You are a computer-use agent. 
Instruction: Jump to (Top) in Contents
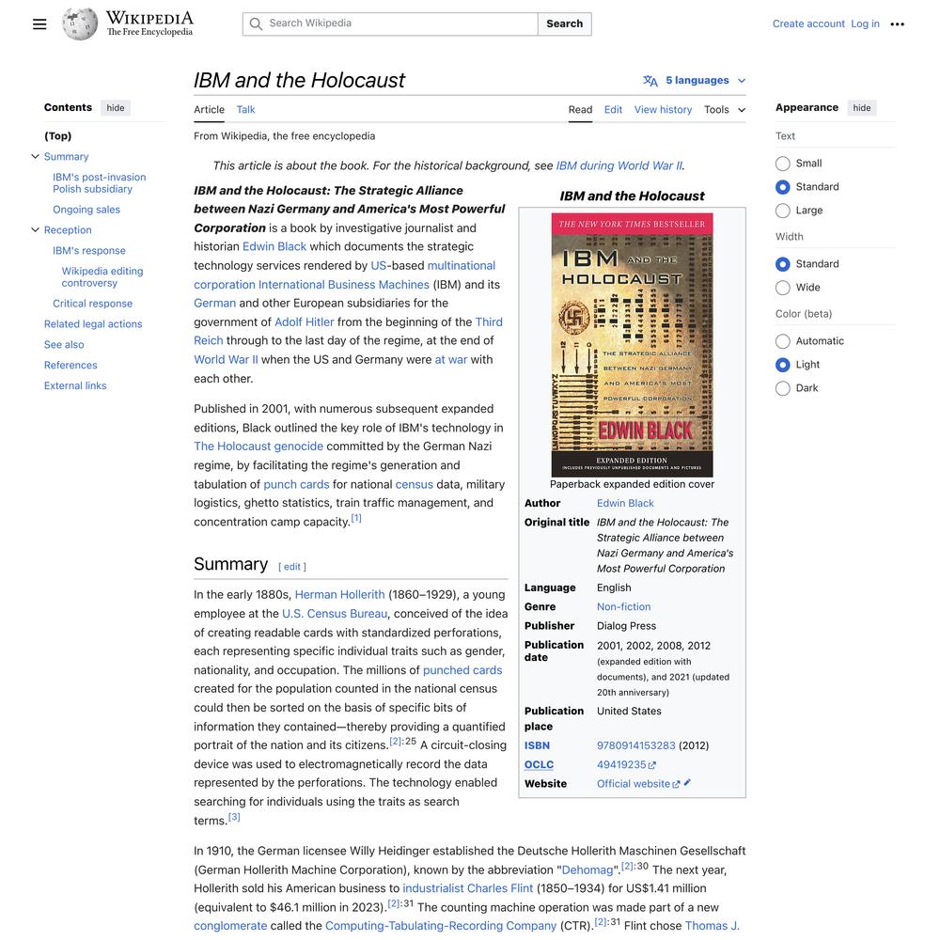click(57, 136)
